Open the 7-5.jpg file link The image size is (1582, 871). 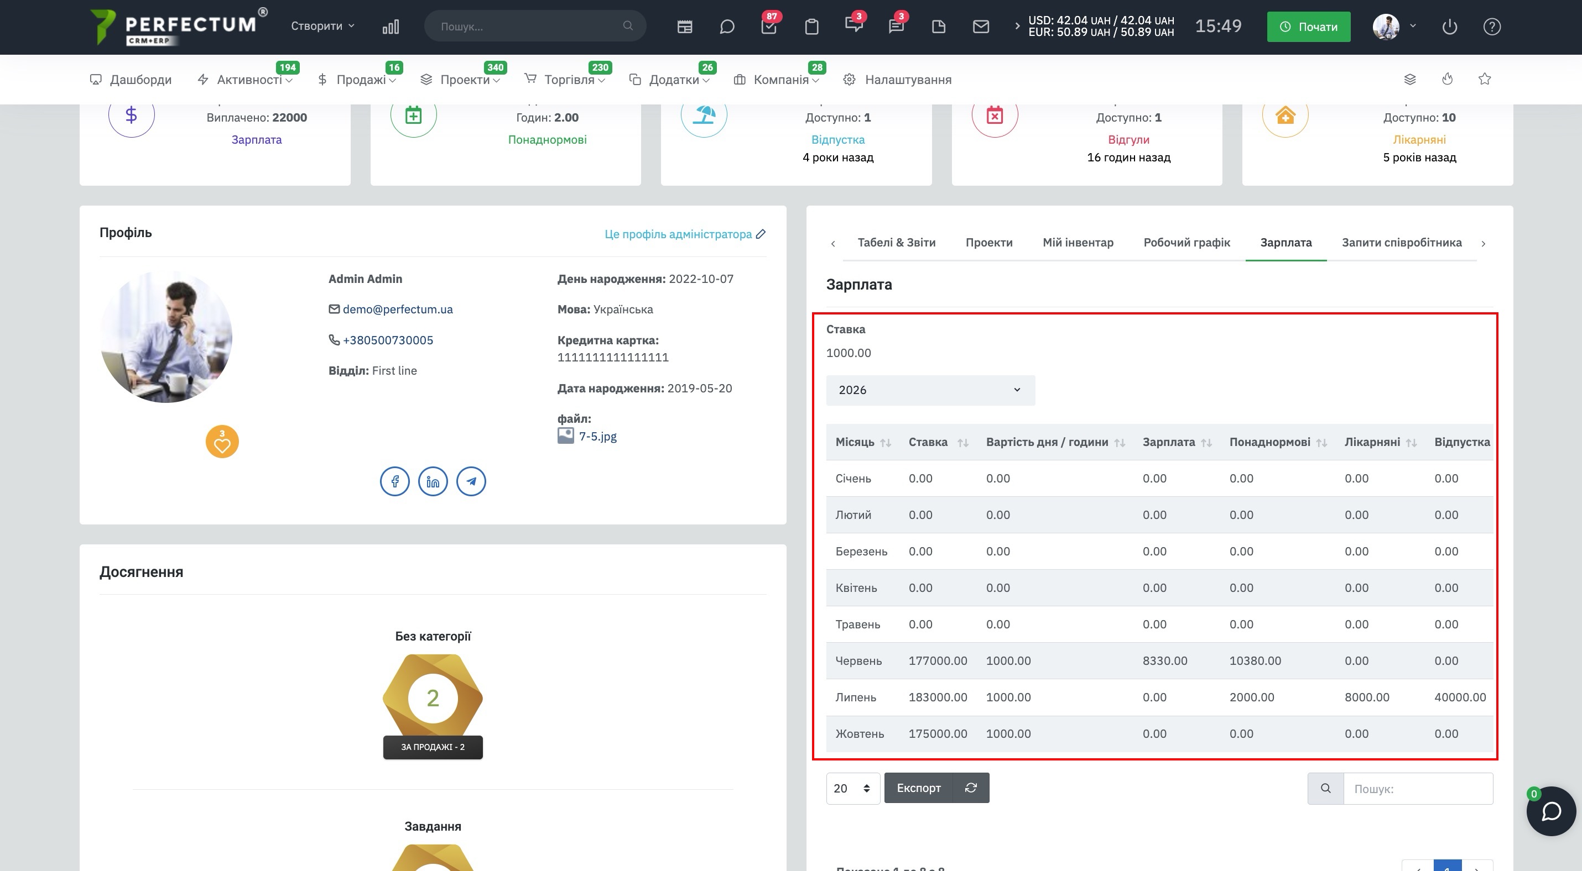597,436
